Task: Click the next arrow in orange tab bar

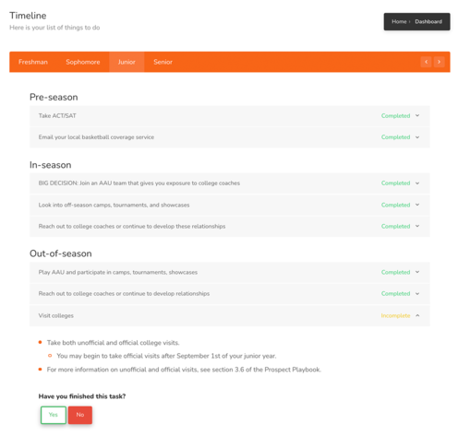Action: point(440,62)
